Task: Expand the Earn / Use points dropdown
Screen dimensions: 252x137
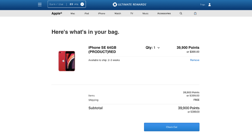Action: (x=82, y=4)
